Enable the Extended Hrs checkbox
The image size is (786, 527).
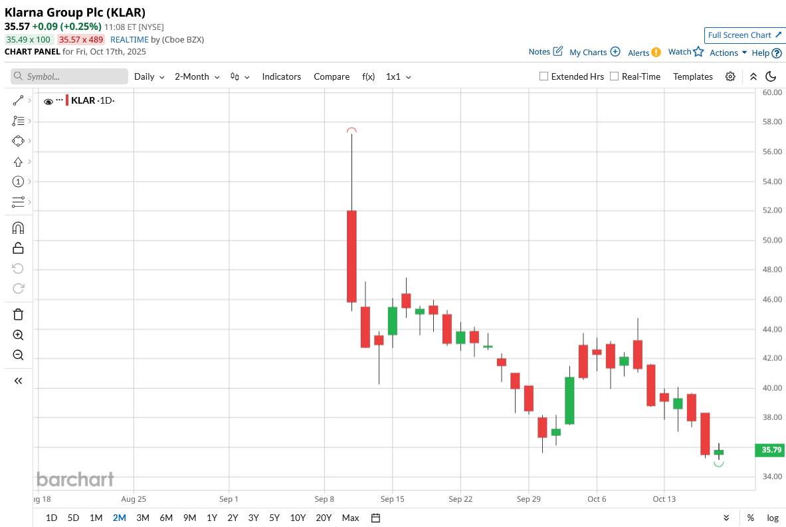pyautogui.click(x=543, y=76)
